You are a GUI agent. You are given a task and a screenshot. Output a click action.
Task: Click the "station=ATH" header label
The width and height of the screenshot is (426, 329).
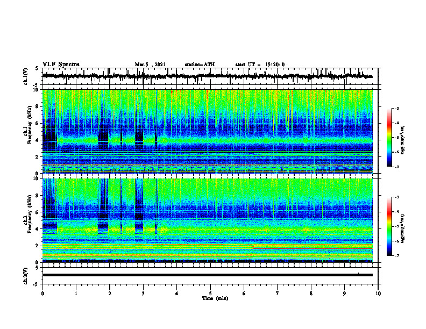point(200,65)
